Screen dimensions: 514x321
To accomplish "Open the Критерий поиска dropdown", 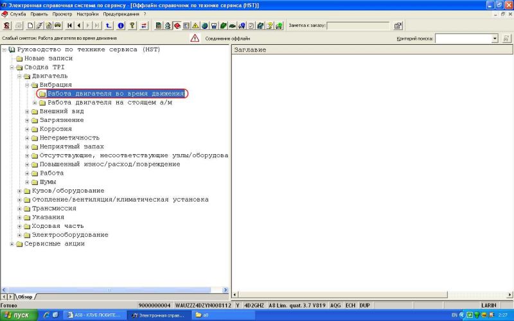I will [x=495, y=39].
